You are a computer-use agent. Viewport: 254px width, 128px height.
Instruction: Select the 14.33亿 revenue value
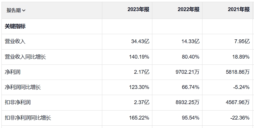tap(190, 41)
